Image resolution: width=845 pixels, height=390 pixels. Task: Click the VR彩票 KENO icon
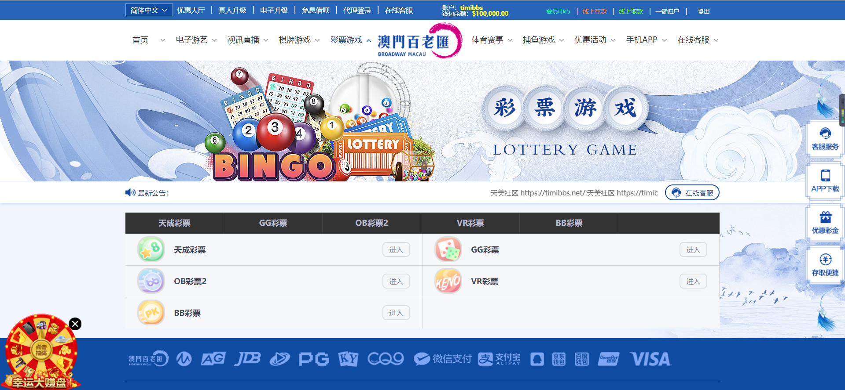tap(448, 281)
